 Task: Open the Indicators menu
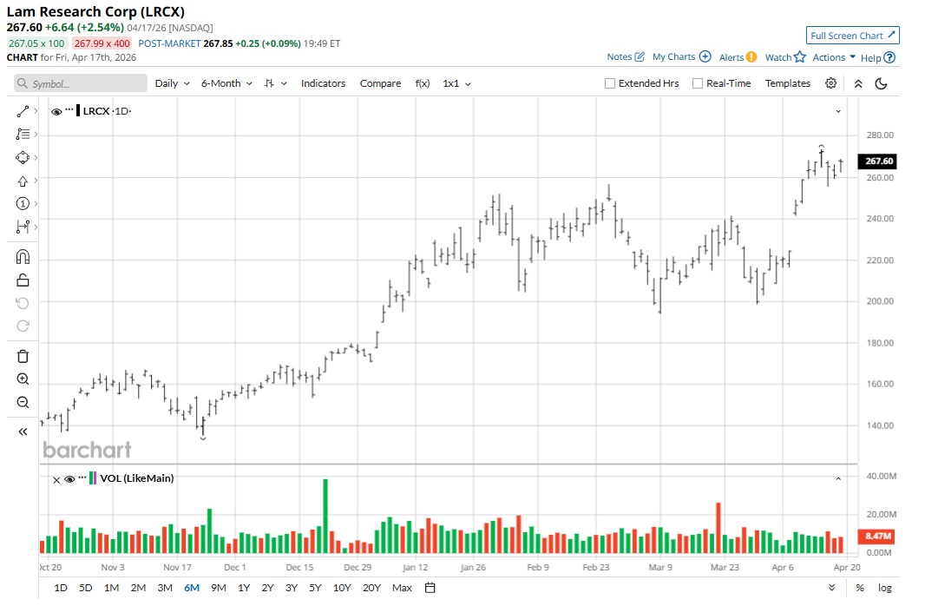(323, 83)
